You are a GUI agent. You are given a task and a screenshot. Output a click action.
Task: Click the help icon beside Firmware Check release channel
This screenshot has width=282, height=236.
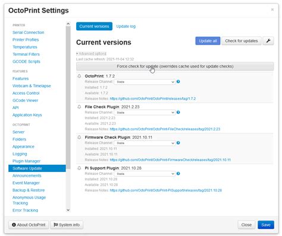[178, 143]
